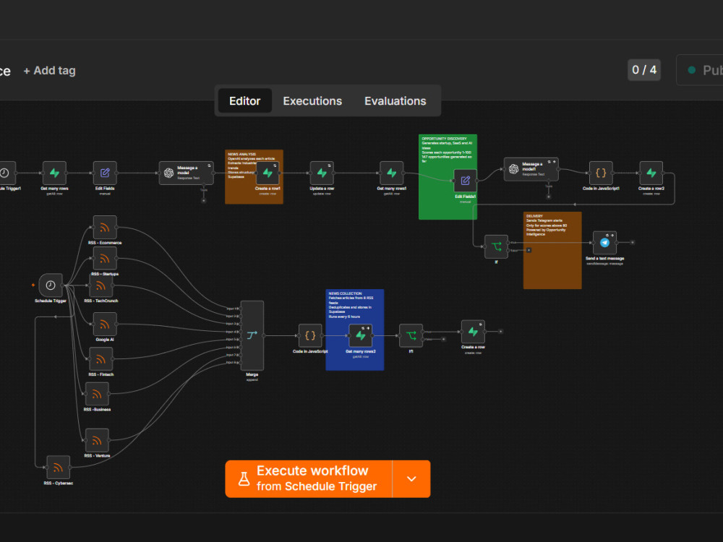Select the RSS - Fintech node
Screen dimensions: 723x542
[101, 359]
